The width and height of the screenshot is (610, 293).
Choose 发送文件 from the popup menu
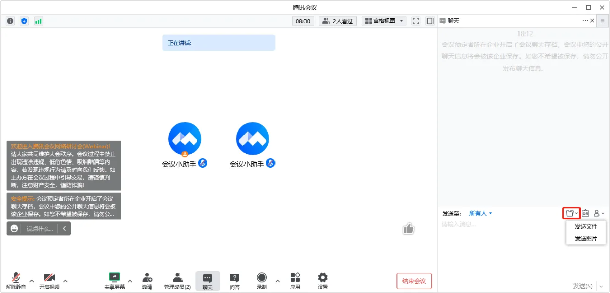point(586,226)
